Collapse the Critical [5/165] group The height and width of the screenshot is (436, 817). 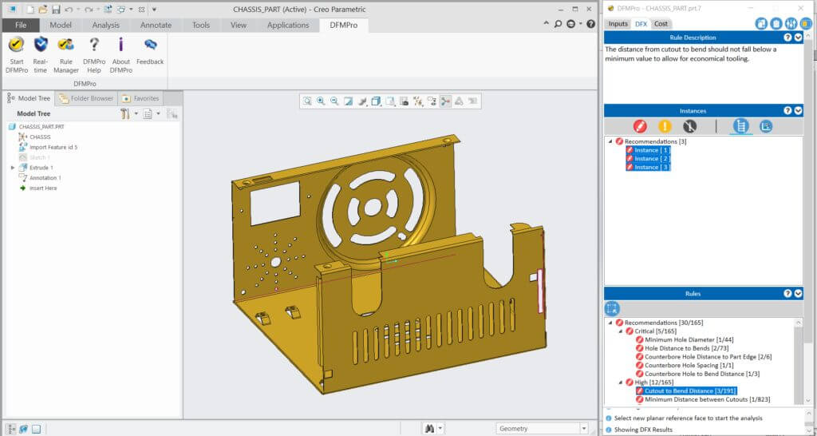coord(621,331)
